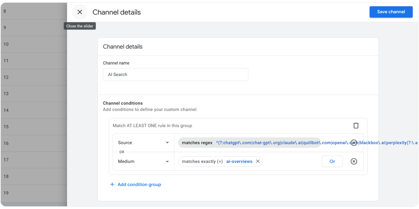Image resolution: width=419 pixels, height=209 pixels.
Task: Select row 17 in background list
Action: pyautogui.click(x=34, y=160)
